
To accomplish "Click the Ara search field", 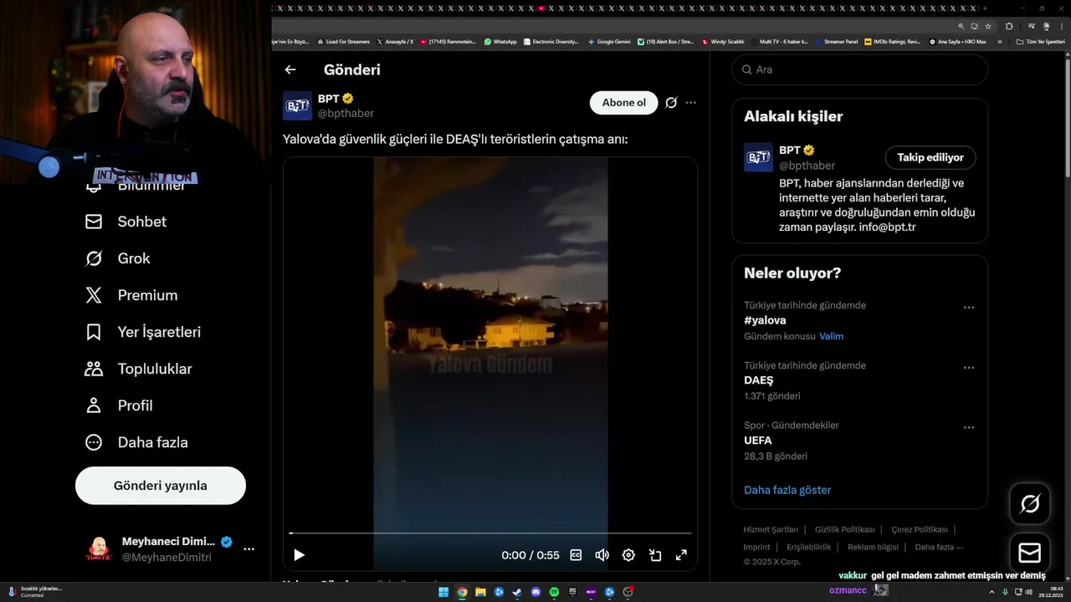I will (x=860, y=69).
